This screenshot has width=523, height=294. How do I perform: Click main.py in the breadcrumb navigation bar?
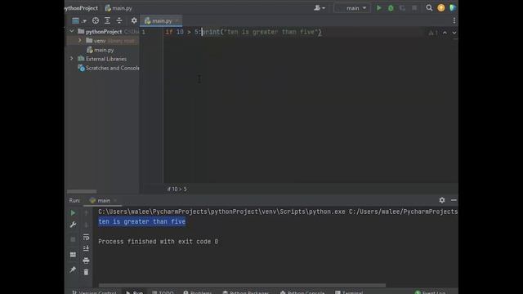point(118,8)
